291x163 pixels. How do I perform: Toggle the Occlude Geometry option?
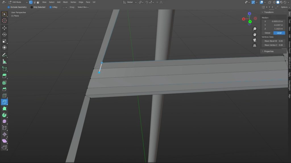[x=9, y=7]
